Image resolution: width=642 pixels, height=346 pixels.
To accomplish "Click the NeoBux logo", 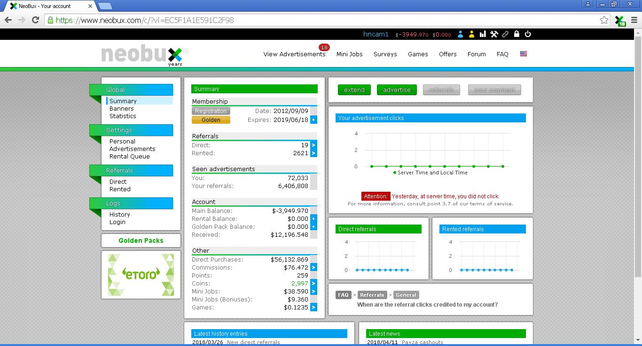I will 145,55.
